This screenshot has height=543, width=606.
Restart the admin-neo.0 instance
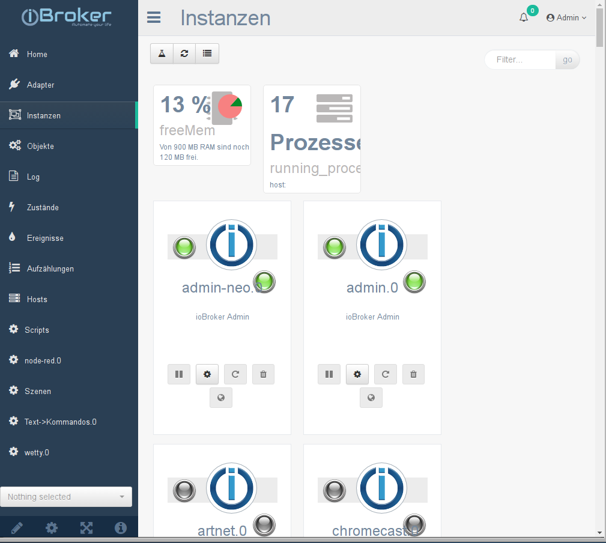(x=235, y=374)
